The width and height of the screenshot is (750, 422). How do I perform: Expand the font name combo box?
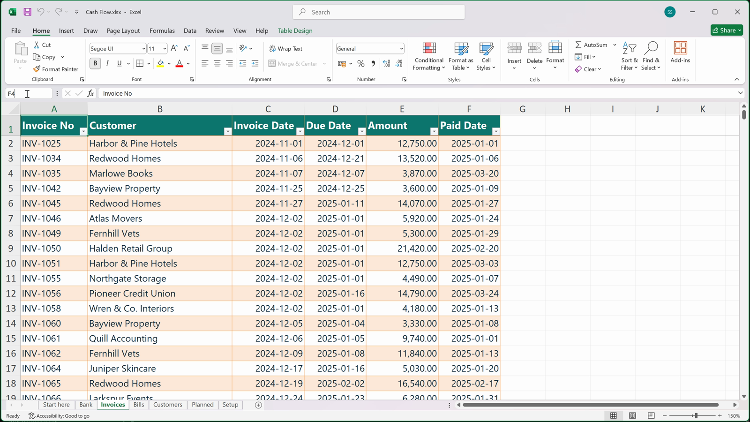(143, 49)
